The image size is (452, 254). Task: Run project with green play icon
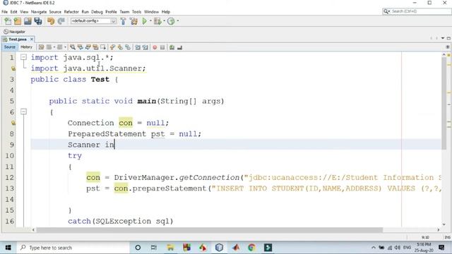point(144,21)
